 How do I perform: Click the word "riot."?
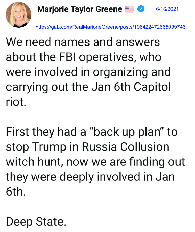[16, 102]
